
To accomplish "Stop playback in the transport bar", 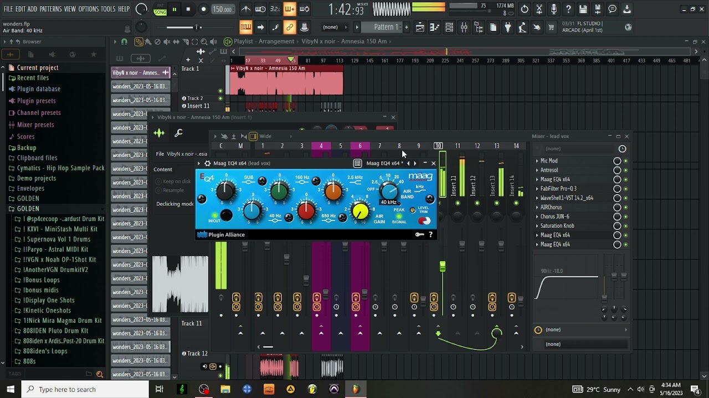I will coord(188,9).
